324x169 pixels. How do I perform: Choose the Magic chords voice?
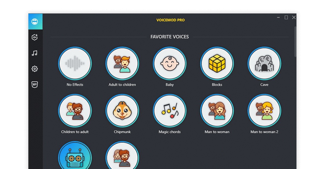point(170,111)
